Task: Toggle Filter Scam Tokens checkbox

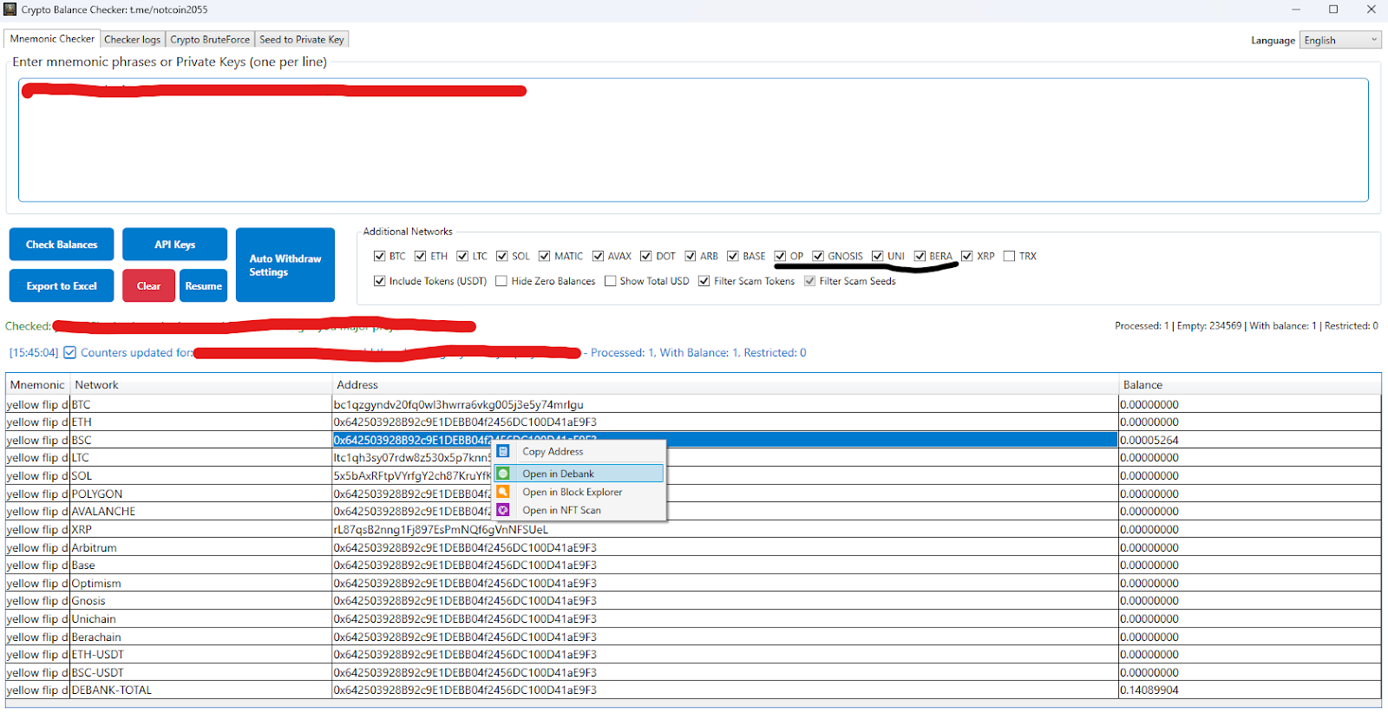Action: (704, 281)
